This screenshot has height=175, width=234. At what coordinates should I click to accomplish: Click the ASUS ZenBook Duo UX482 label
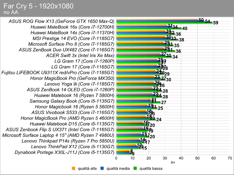tap(66, 50)
